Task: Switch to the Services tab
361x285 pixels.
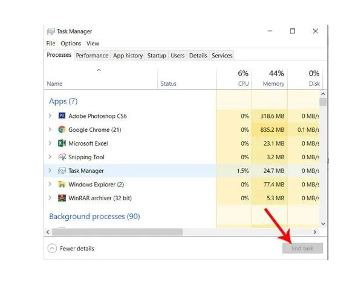Action: (222, 56)
